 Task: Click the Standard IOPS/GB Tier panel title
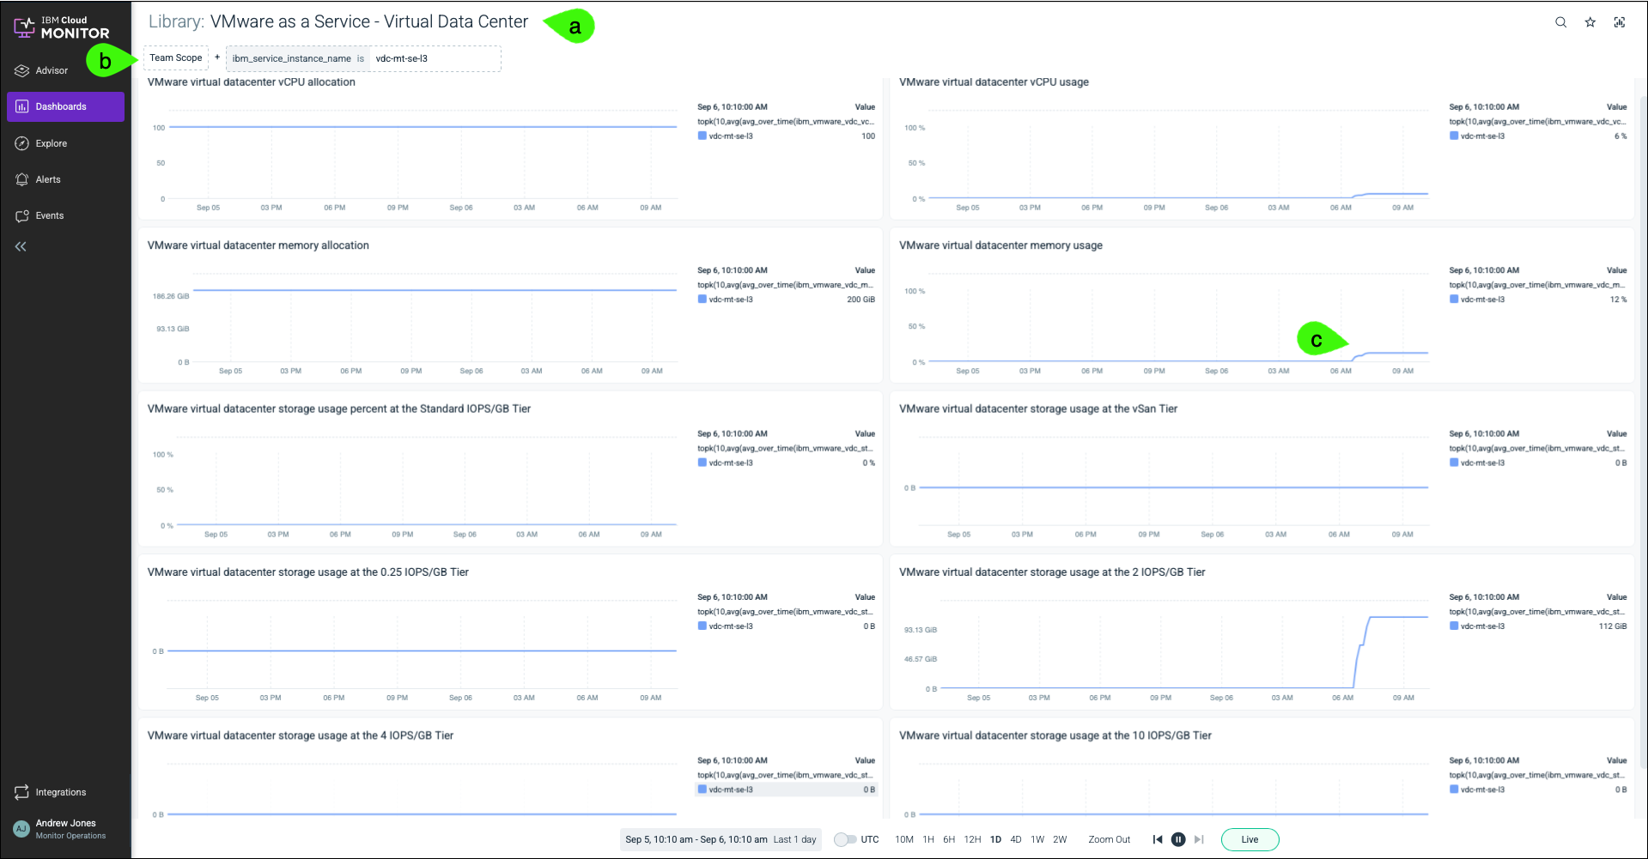(x=338, y=408)
